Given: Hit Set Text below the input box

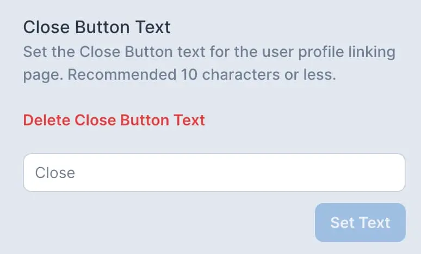Looking at the screenshot, I should tap(360, 223).
